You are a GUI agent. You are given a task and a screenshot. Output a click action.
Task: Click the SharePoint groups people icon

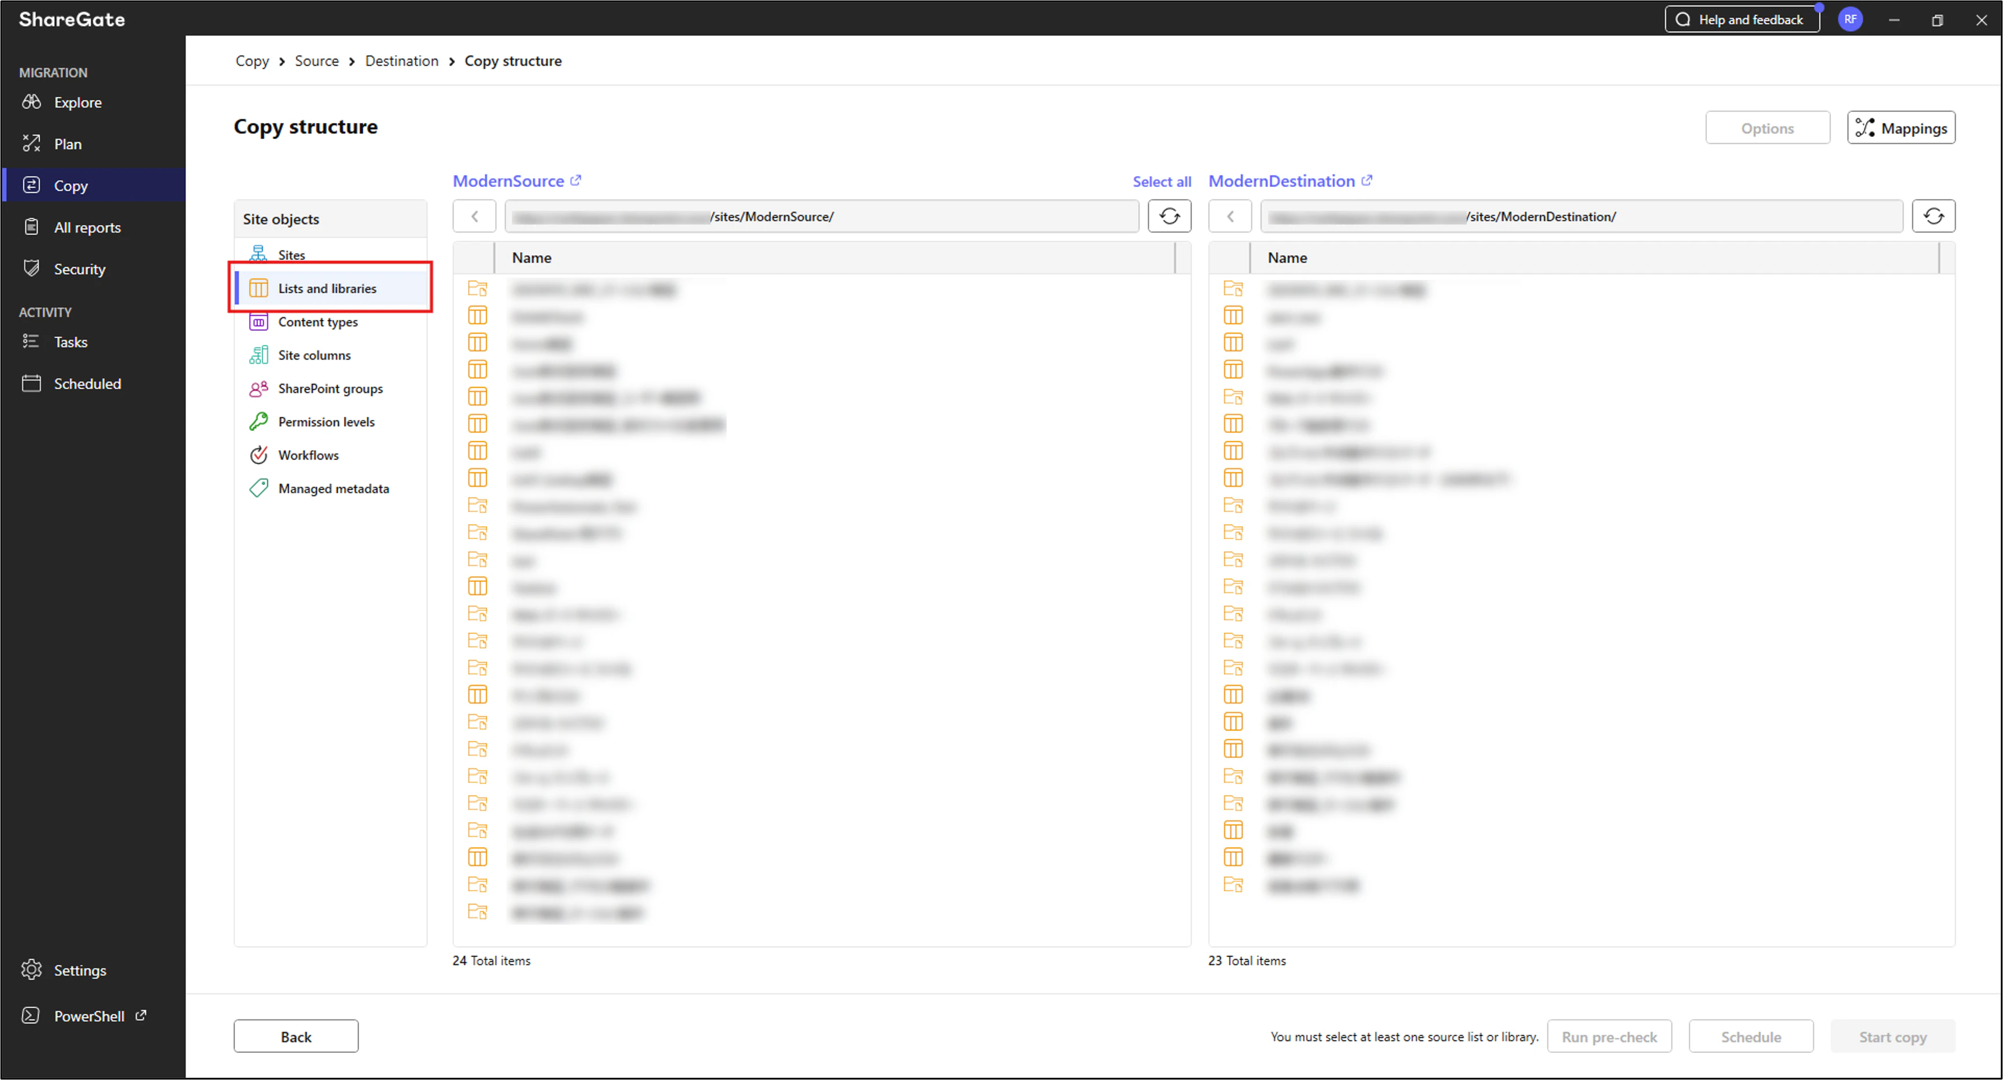[x=259, y=389]
